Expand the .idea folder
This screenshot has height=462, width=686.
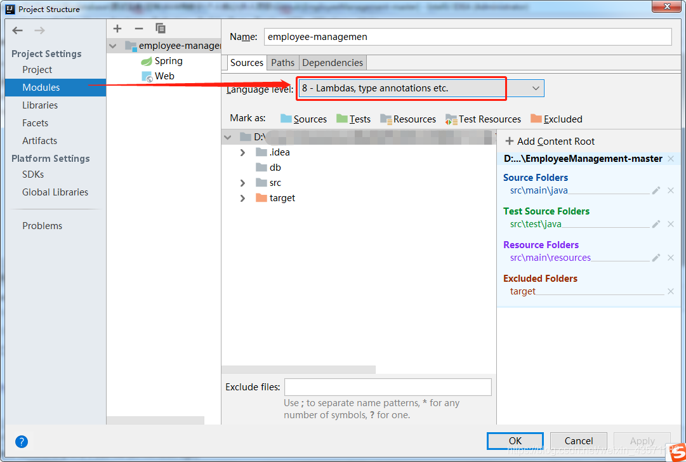click(x=243, y=153)
